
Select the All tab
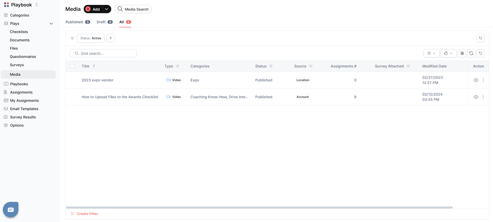125,22
